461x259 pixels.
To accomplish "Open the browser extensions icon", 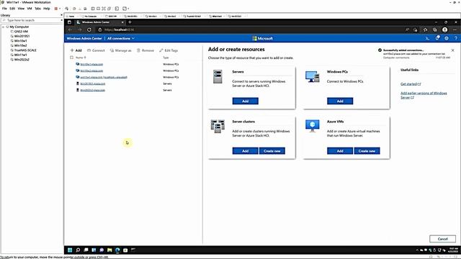I will [x=425, y=29].
